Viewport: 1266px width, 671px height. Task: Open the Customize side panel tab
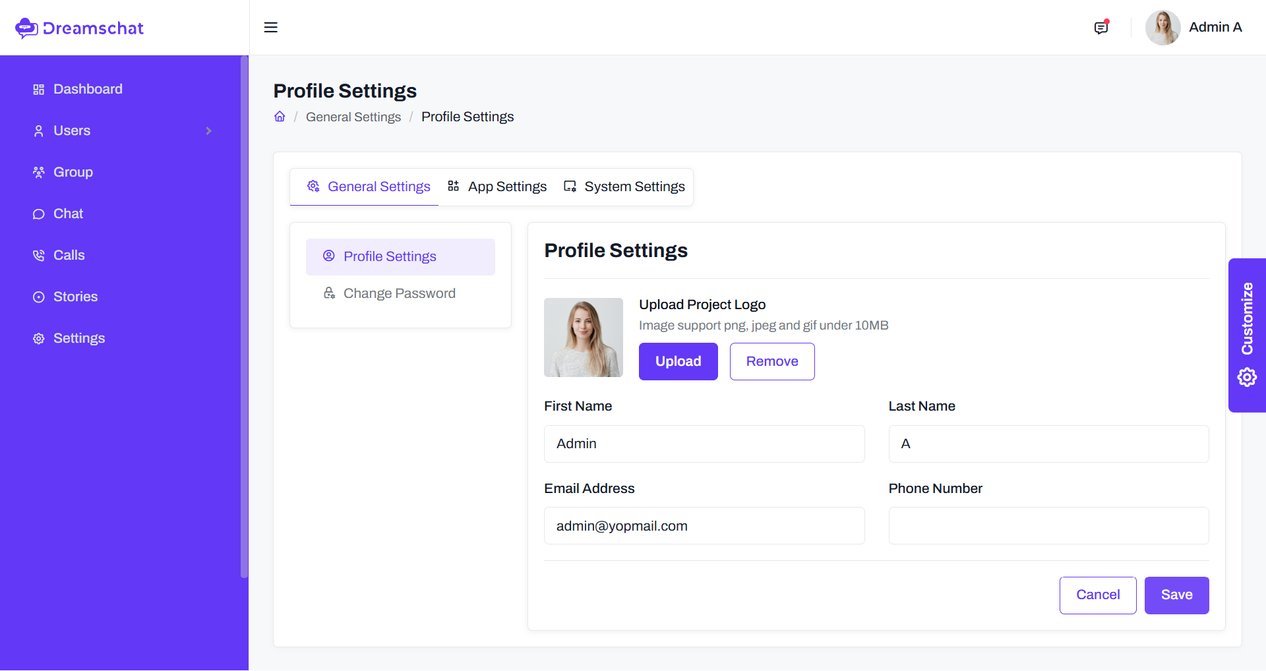(1247, 335)
